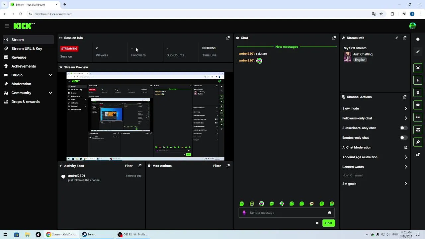Open Slow mode options
Image resolution: width=425 pixels, height=239 pixels.
tap(375, 109)
